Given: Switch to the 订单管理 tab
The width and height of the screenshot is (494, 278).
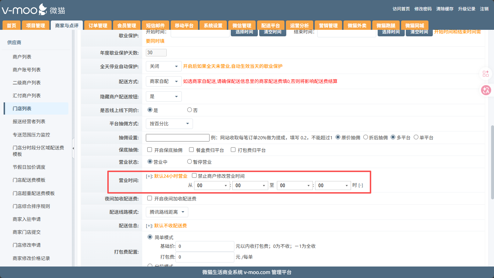Looking at the screenshot, I should (x=98, y=26).
